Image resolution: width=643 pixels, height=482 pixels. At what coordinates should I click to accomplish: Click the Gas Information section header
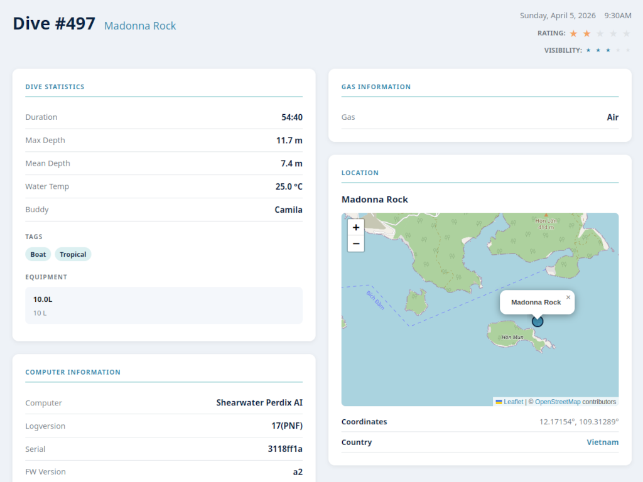(x=376, y=87)
